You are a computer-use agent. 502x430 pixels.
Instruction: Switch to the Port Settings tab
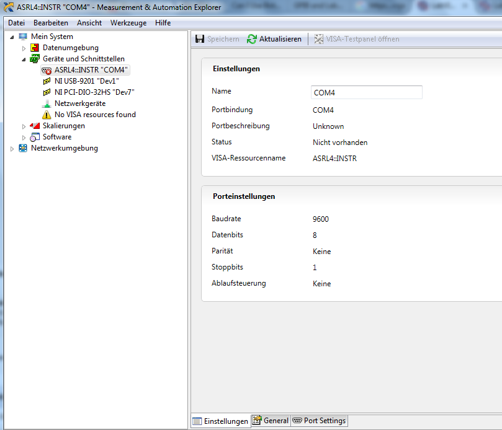pyautogui.click(x=320, y=421)
